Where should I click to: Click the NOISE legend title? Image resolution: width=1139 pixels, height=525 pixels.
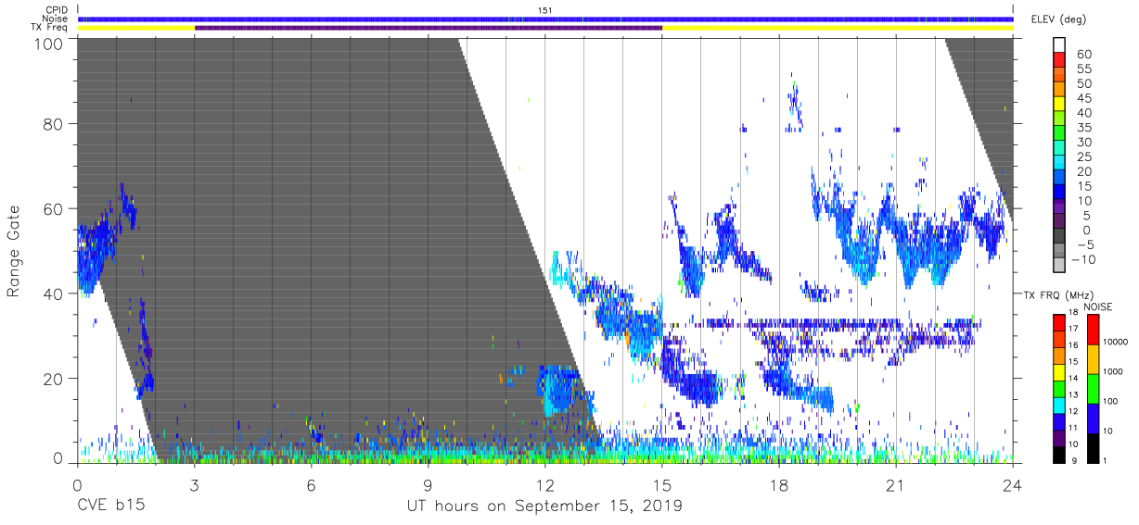pos(1096,306)
